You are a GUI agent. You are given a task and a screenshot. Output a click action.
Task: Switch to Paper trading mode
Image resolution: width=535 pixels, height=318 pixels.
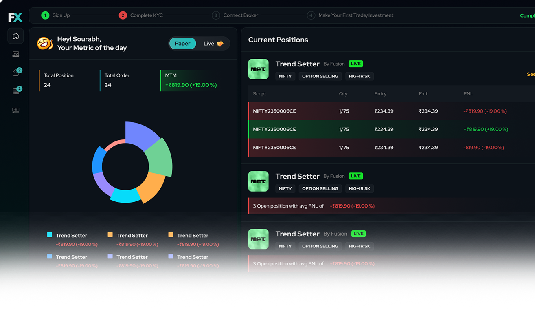(182, 44)
